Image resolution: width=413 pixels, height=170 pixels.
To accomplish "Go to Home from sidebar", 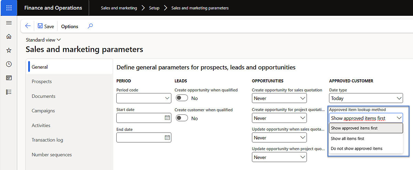I will (x=9, y=36).
